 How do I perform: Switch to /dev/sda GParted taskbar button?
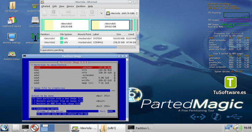[84, 128]
